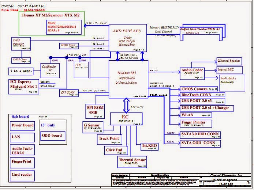Click the 'GPP0' label
254x190 pixels.
coord(83,61)
